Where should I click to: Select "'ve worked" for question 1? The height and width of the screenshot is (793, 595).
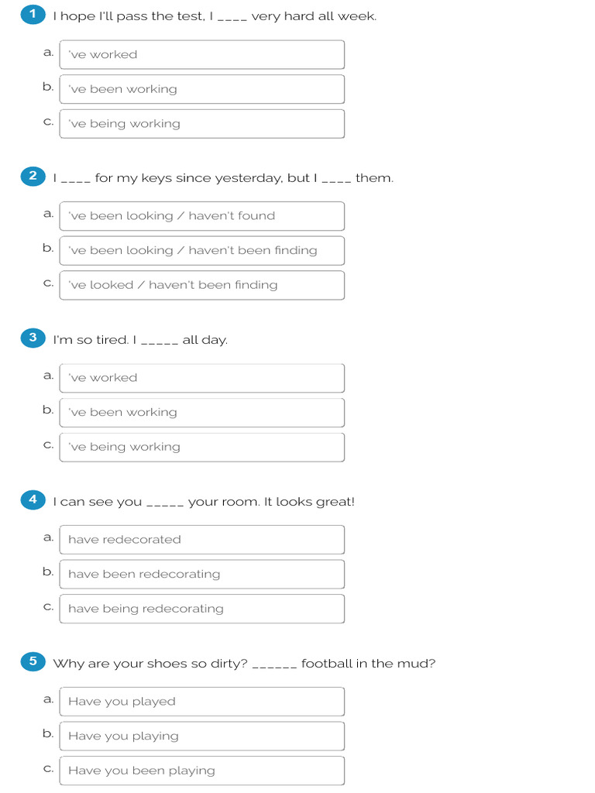coord(201,55)
